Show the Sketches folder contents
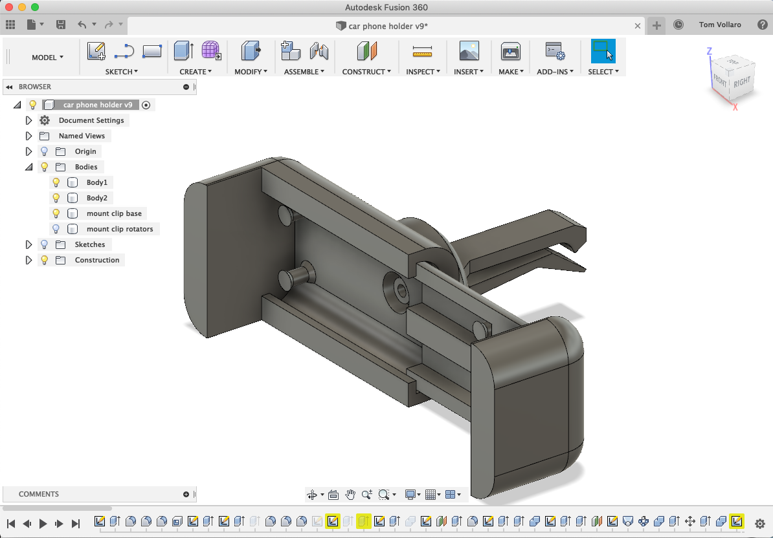773x538 pixels. tap(45, 244)
